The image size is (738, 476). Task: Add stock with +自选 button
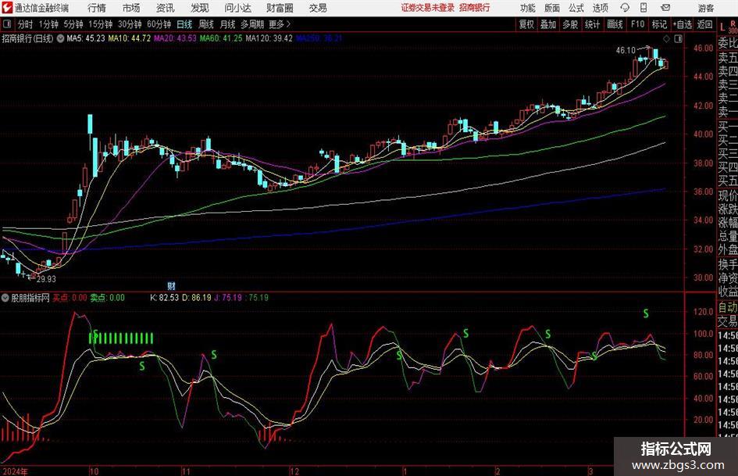[682, 24]
